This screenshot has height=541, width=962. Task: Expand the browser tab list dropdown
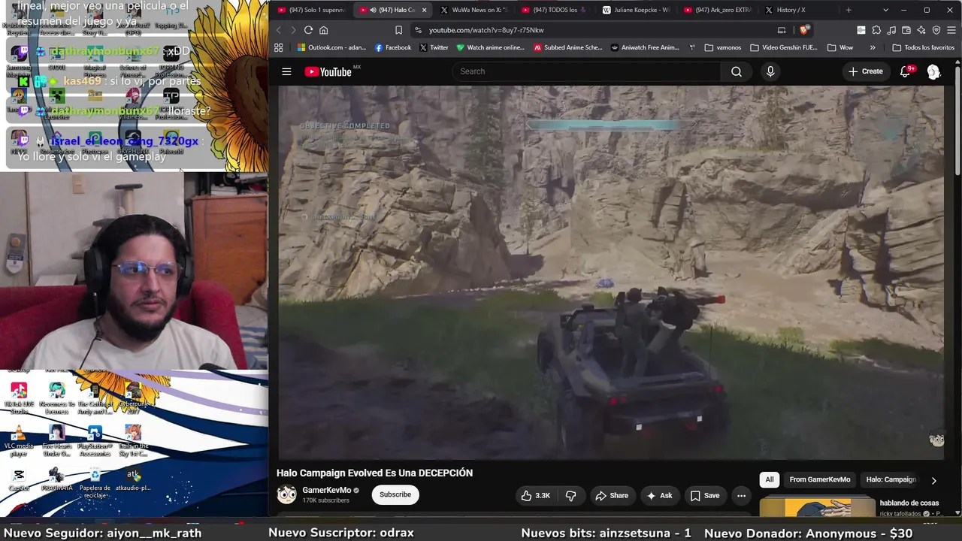click(885, 10)
